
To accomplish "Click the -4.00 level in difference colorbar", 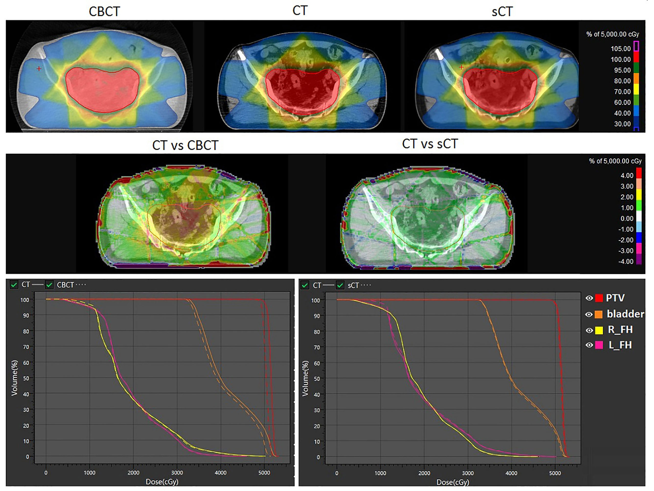I will [x=626, y=262].
